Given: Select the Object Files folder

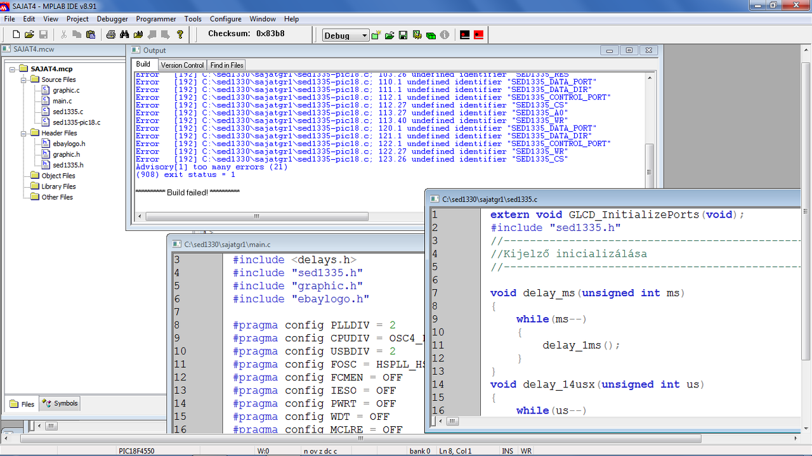Looking at the screenshot, I should pyautogui.click(x=58, y=176).
